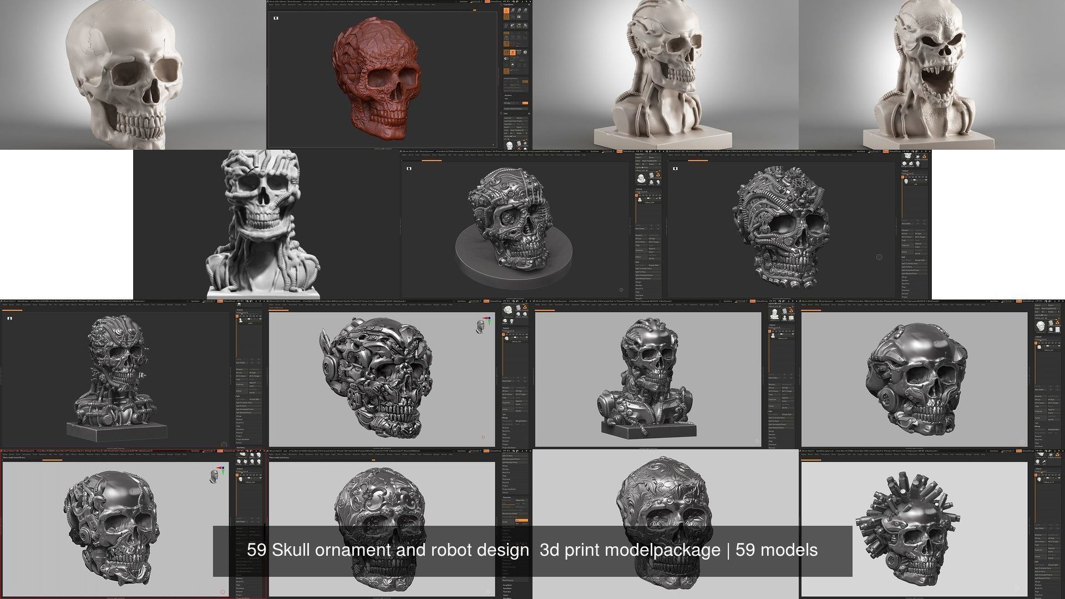This screenshot has height=599, width=1065.
Task: Open the floral skull ZBrush screenshot
Action: click(x=399, y=524)
